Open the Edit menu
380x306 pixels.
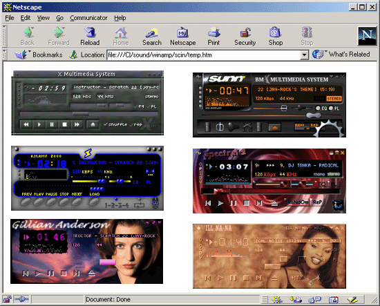click(25, 18)
